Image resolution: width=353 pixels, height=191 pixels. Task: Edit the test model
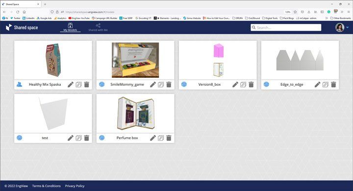coord(71,138)
